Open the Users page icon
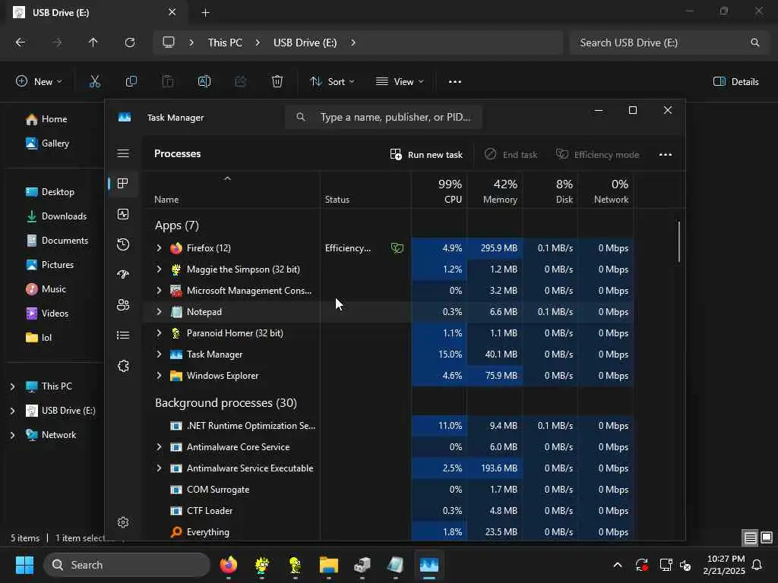This screenshot has height=583, width=778. pos(123,305)
